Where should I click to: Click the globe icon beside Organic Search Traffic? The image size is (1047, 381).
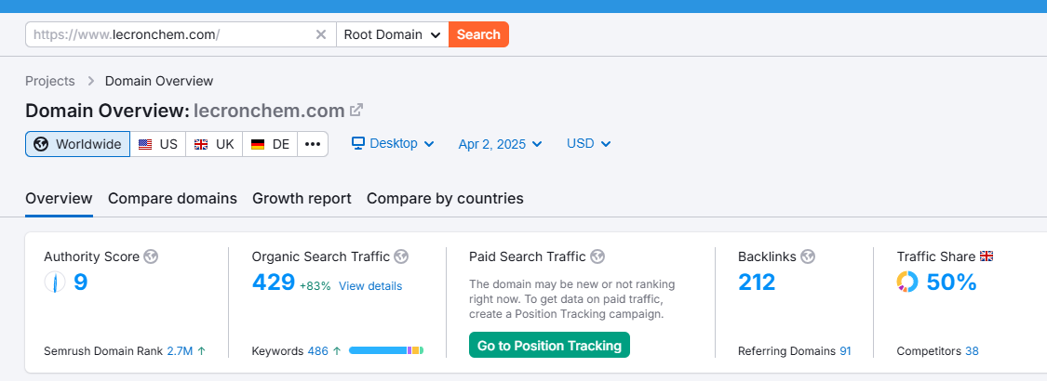401,256
